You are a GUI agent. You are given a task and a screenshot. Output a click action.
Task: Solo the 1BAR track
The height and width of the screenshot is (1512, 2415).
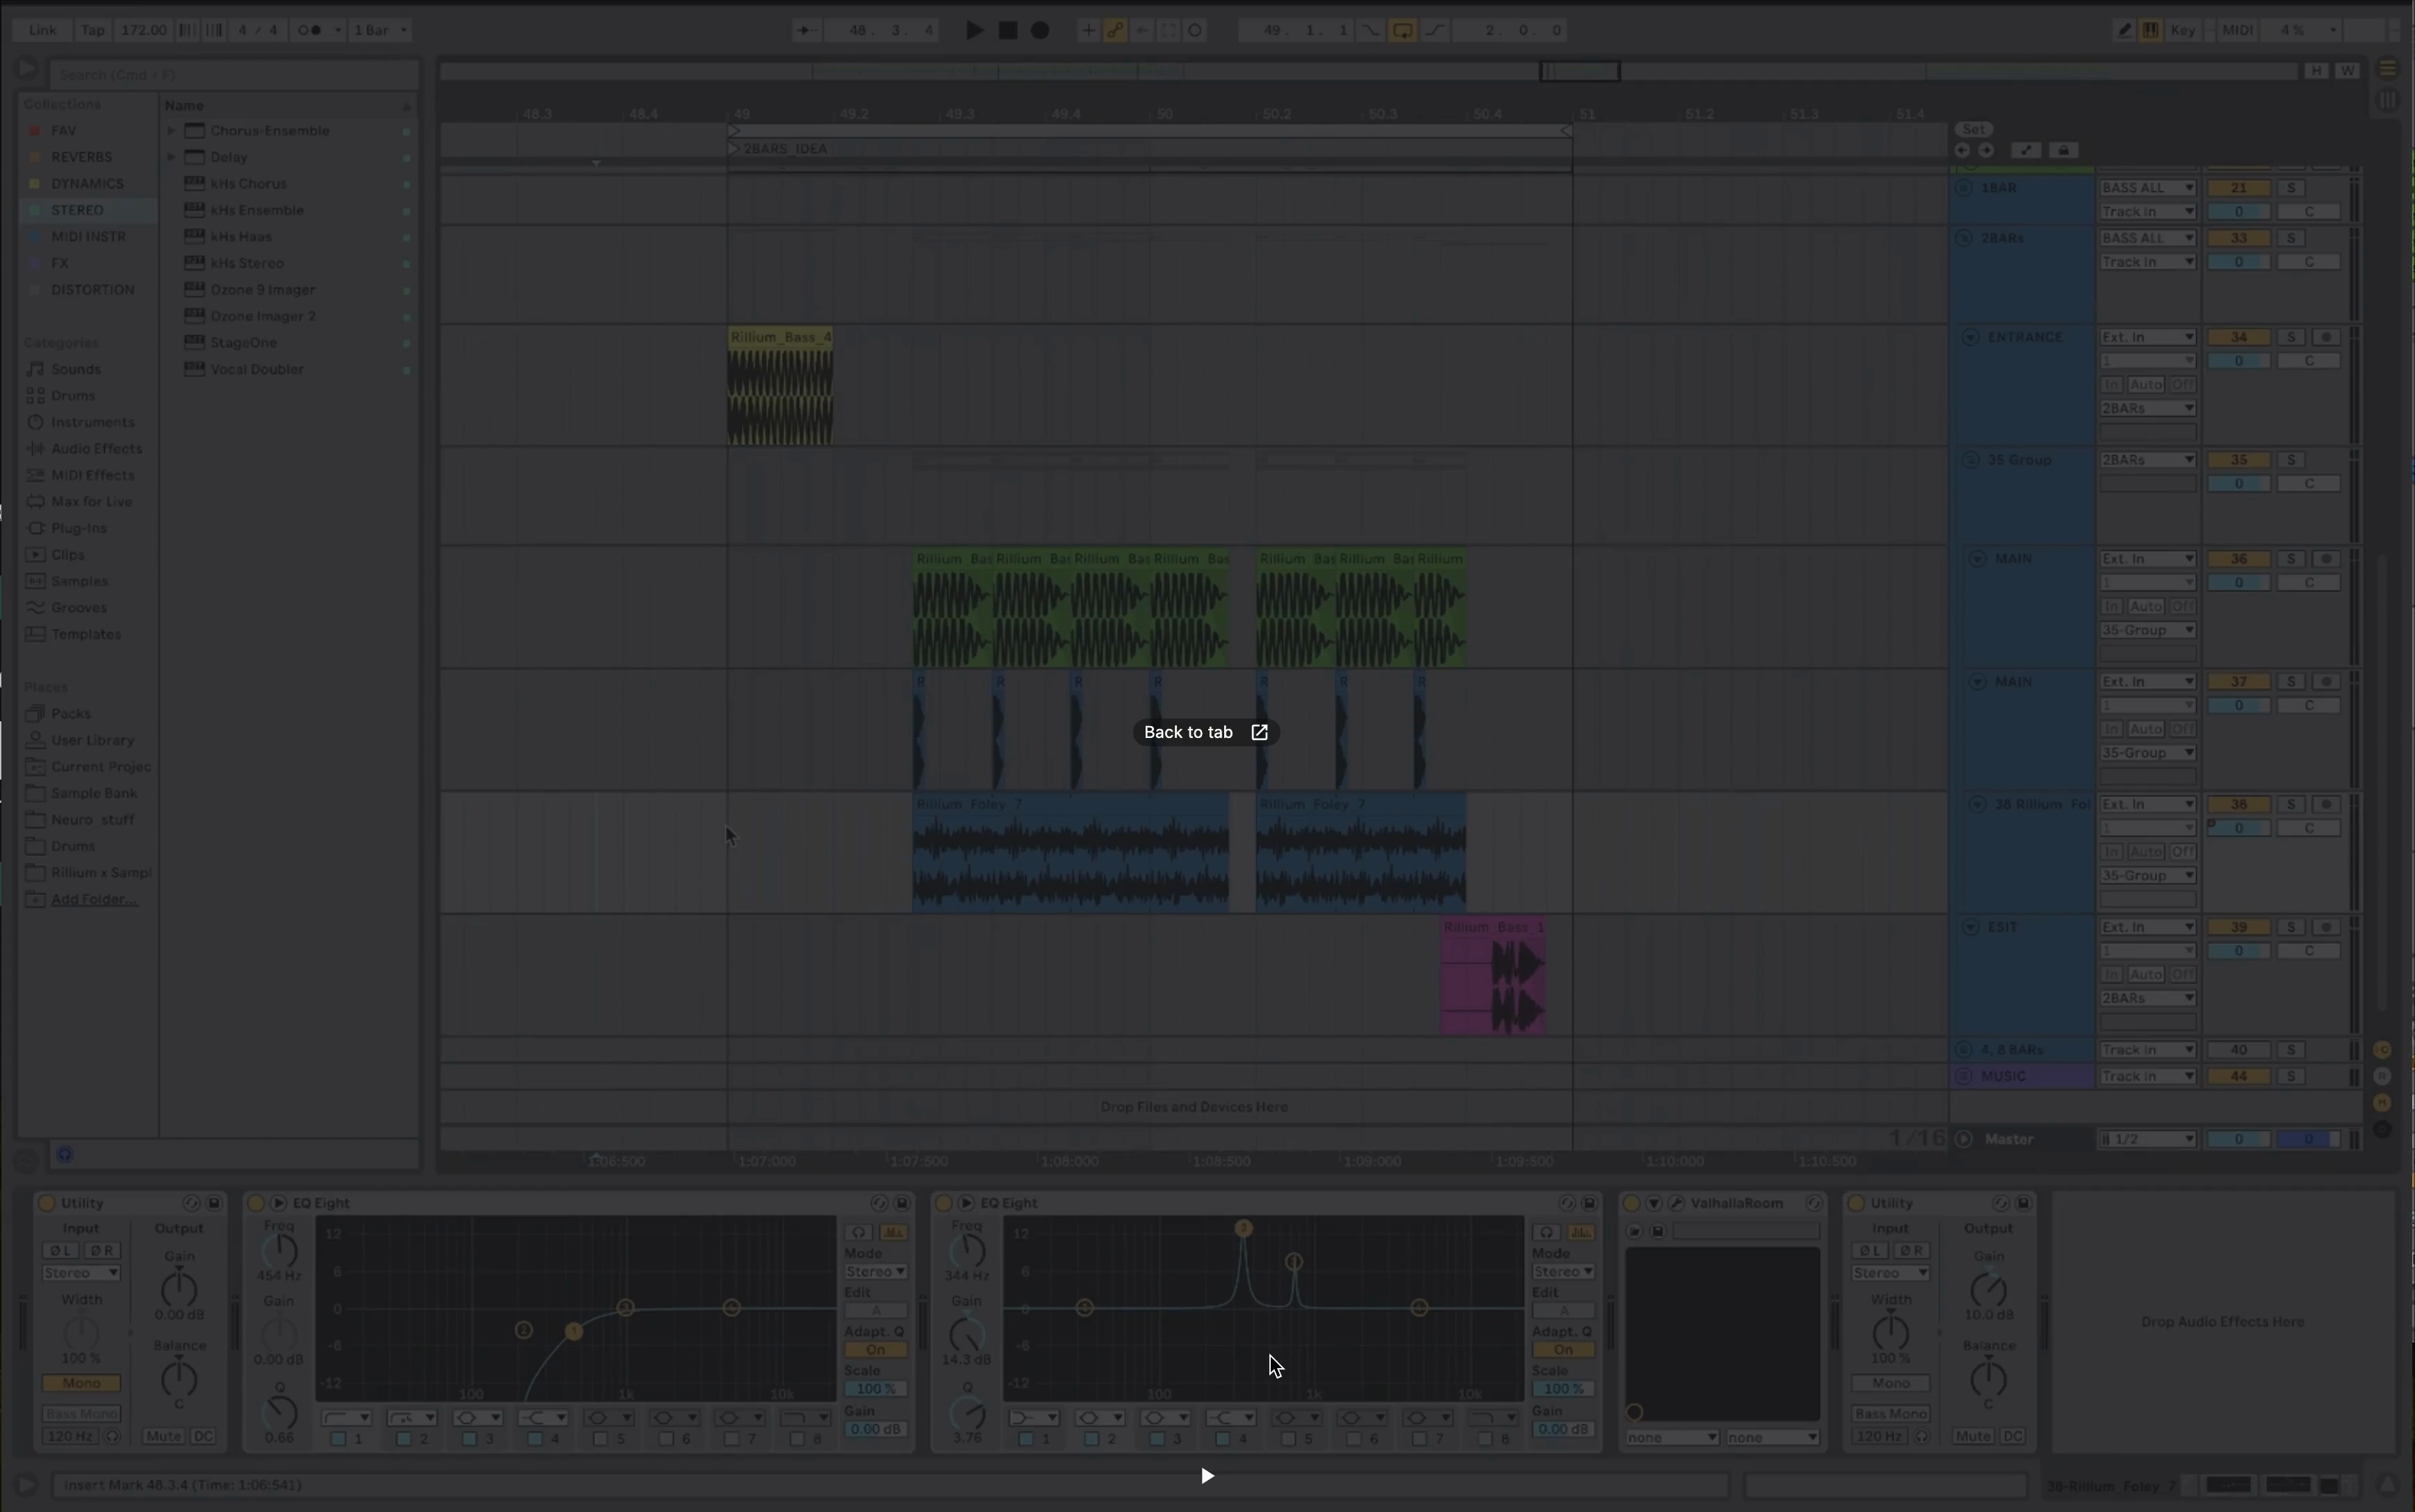point(2291,188)
